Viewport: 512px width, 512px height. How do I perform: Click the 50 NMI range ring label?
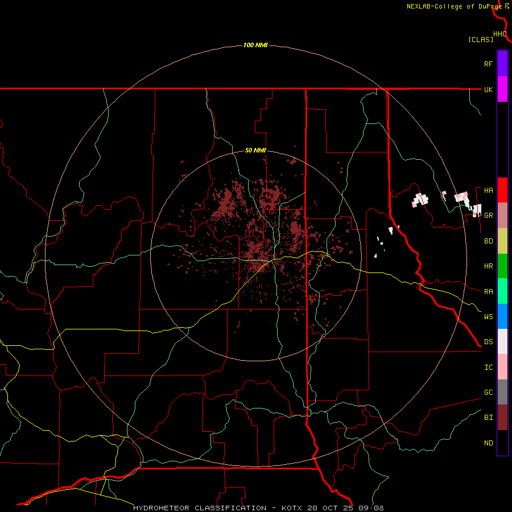click(255, 150)
